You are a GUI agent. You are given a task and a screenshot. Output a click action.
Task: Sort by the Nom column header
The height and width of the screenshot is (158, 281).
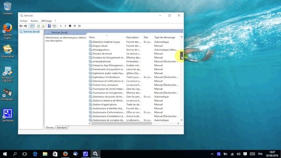click(107, 37)
